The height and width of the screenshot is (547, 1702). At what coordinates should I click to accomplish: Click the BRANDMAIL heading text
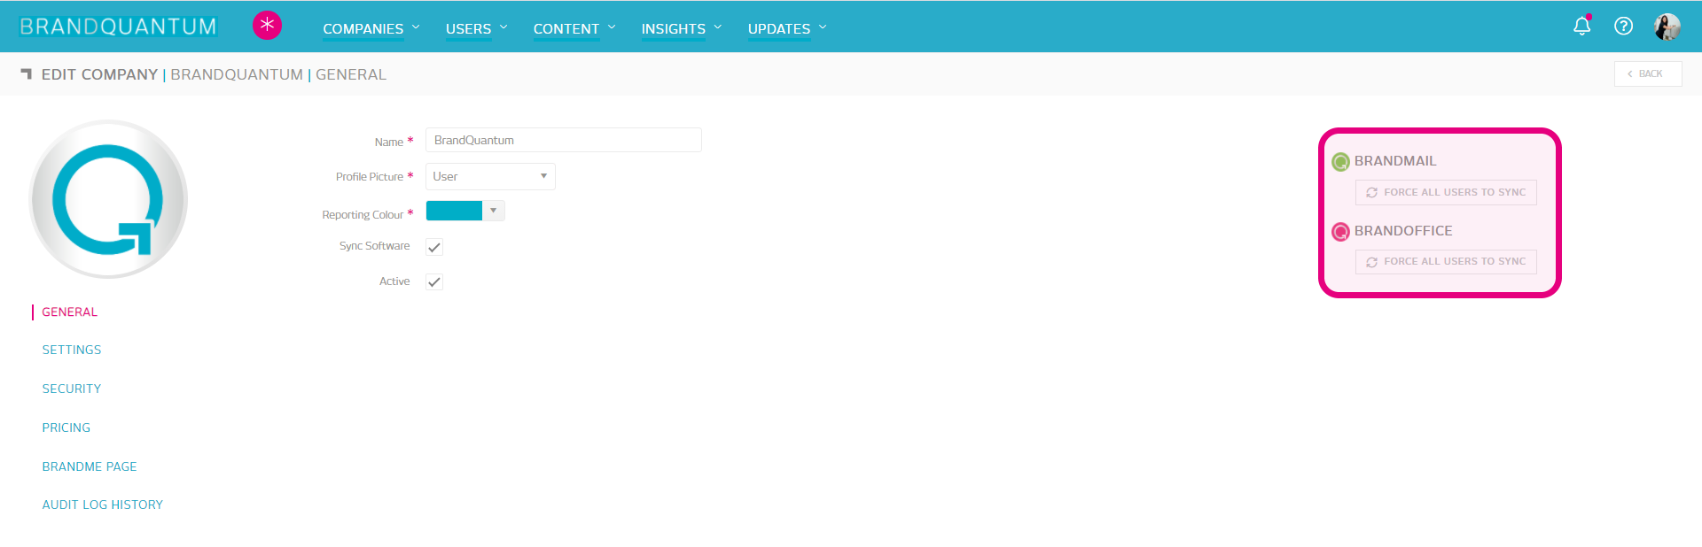(x=1395, y=161)
